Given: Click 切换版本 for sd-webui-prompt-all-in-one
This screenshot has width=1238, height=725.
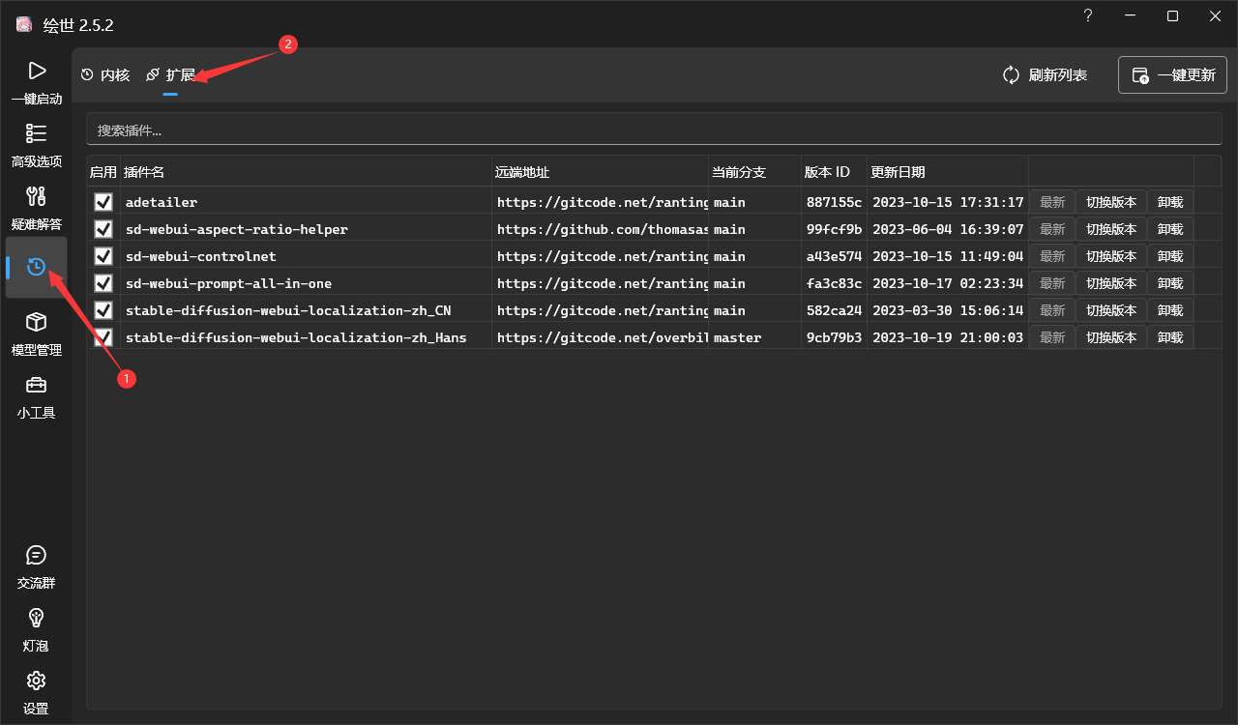Looking at the screenshot, I should tap(1111, 283).
